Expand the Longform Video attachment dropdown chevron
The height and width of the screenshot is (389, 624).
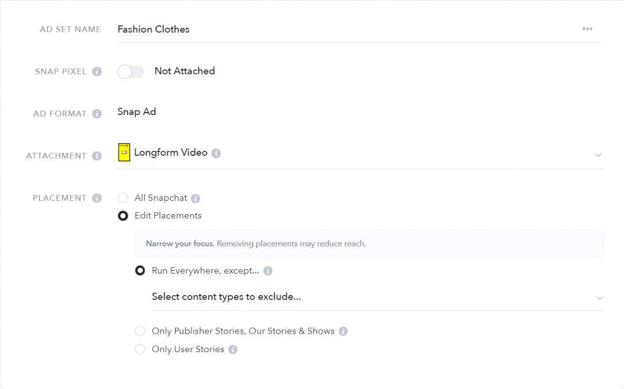[598, 155]
